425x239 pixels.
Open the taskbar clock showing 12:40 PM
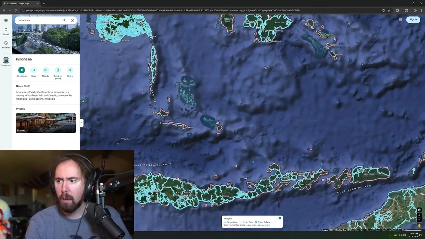click(x=413, y=235)
